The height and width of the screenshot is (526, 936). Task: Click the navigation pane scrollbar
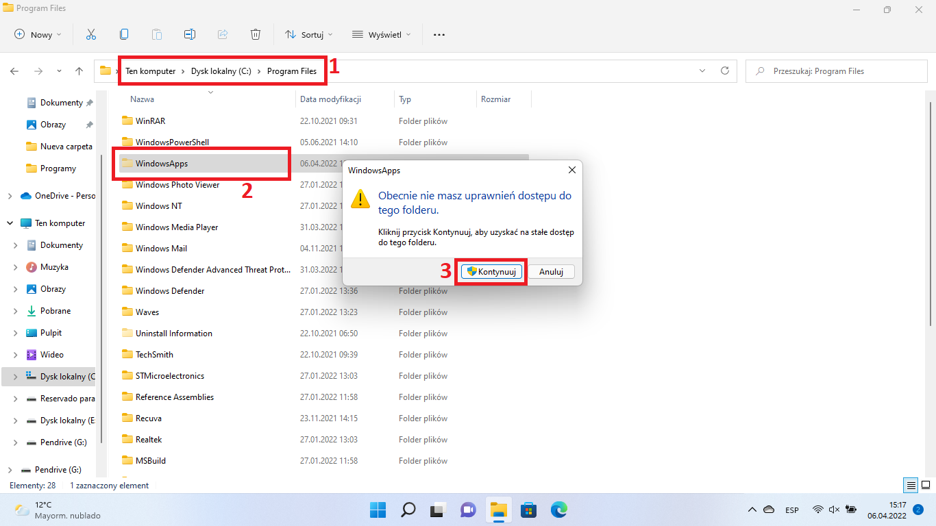[x=102, y=298]
